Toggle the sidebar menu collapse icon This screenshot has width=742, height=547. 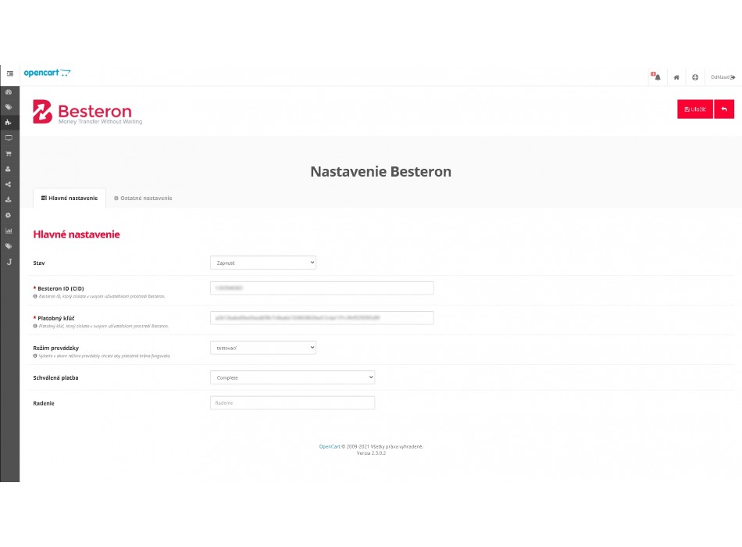(9, 73)
